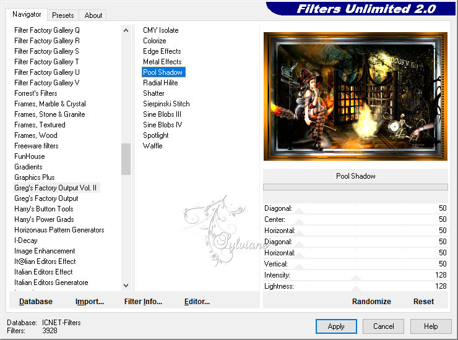
Task: Choose the Sine Blobs III filter
Action: [x=162, y=114]
